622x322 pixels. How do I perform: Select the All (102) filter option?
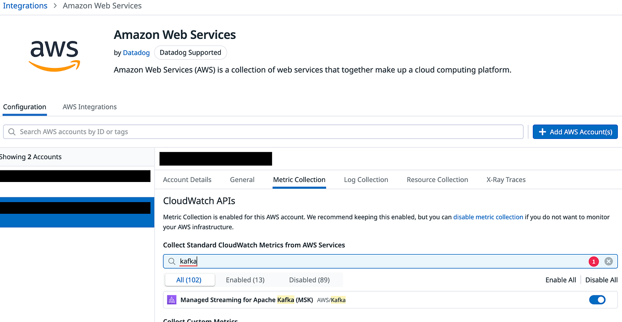(190, 279)
